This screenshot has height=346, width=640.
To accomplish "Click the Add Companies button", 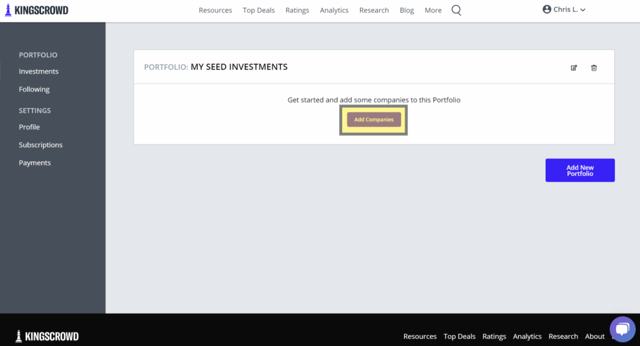I will [374, 119].
